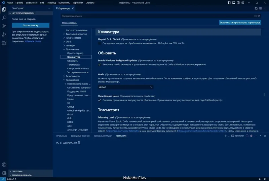Click Включить синхронизацию параметров button
269x181 pixels.
click(240, 23)
